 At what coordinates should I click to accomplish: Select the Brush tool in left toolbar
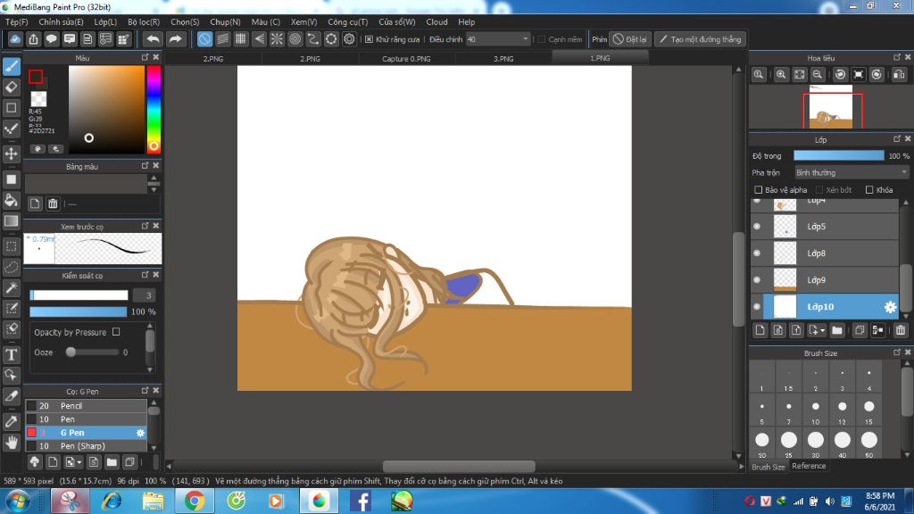point(12,66)
